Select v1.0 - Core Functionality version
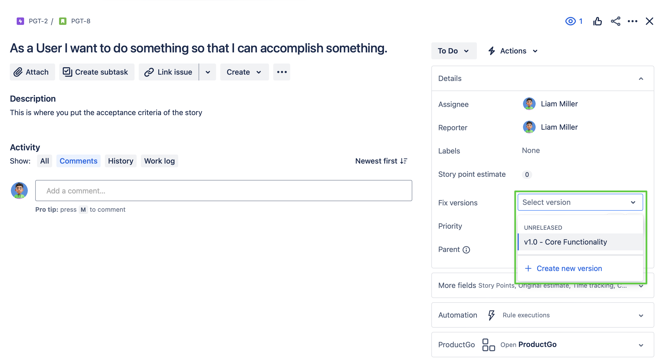Image resolution: width=667 pixels, height=361 pixels. pyautogui.click(x=565, y=242)
